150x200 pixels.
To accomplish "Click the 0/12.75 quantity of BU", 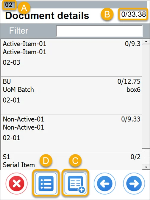I will [x=129, y=81].
